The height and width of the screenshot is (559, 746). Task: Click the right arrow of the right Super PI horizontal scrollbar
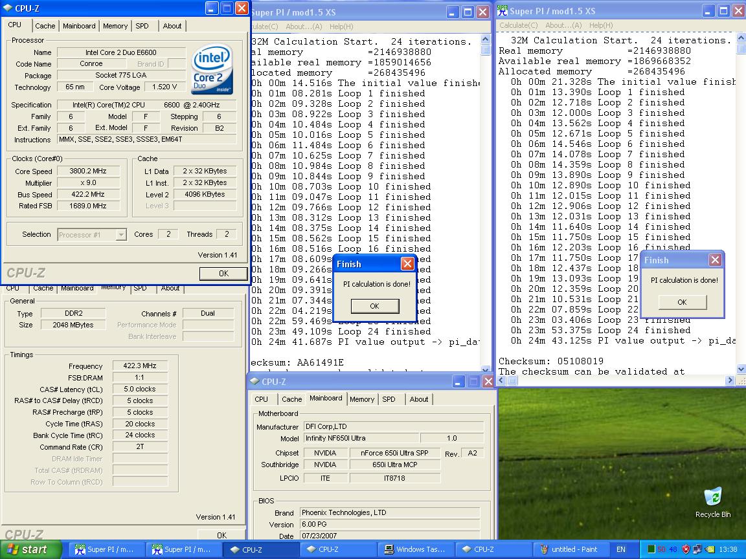click(x=730, y=380)
